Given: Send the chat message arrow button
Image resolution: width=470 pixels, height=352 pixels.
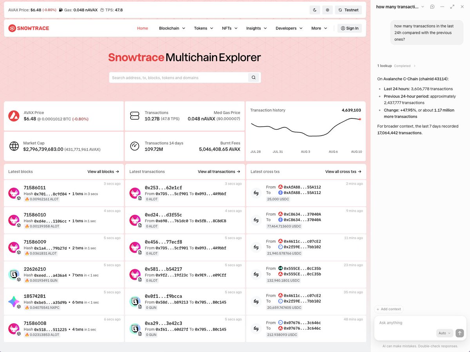Looking at the screenshot, I should 459,333.
